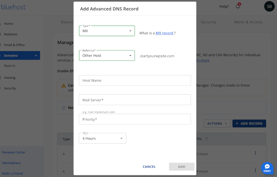
Task: Click the caution warning triangle icon
Action: [64, 86]
